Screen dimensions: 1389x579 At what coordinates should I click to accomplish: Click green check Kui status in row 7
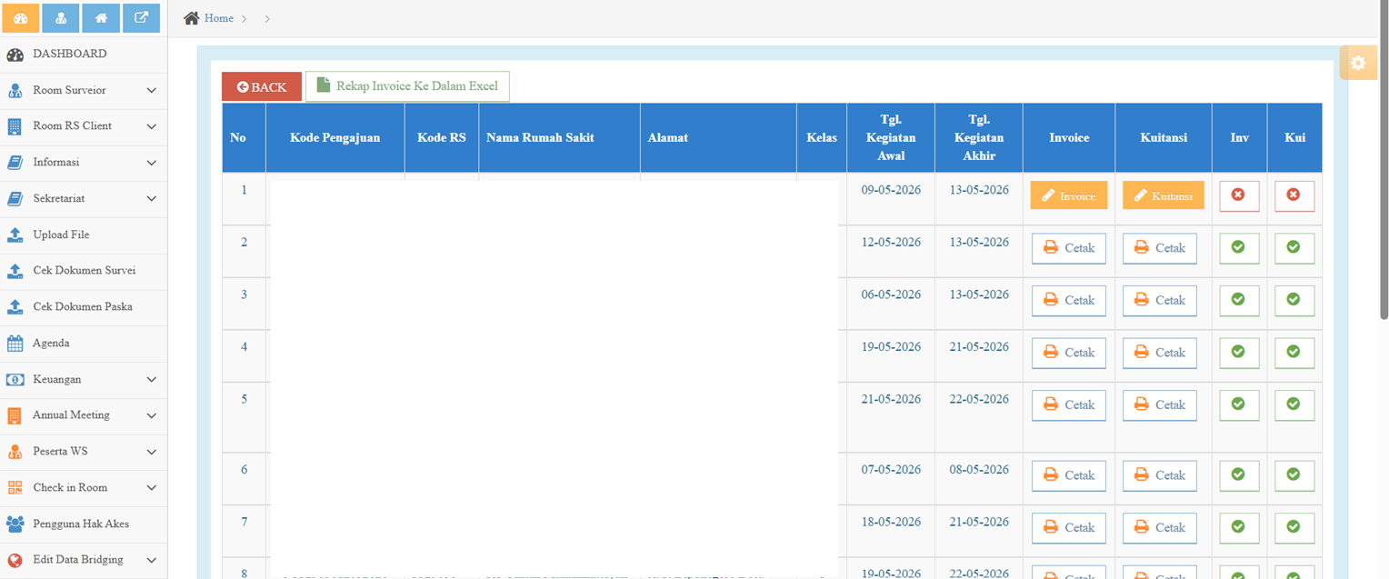click(x=1294, y=527)
